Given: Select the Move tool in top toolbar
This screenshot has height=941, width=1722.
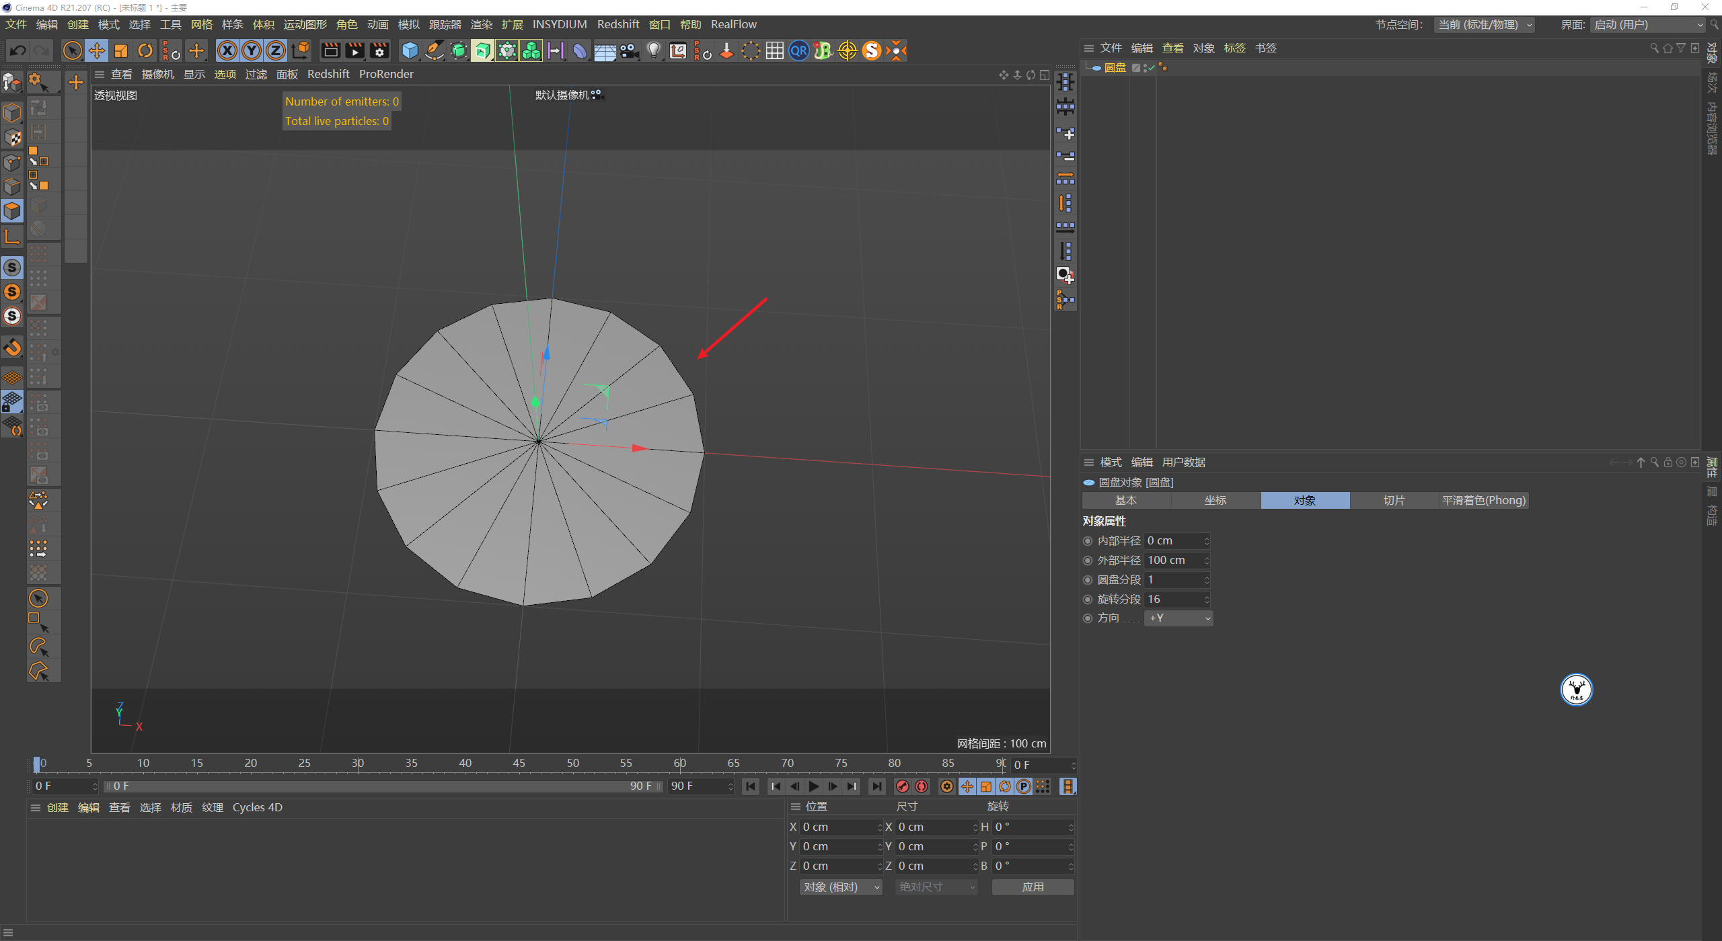Looking at the screenshot, I should pyautogui.click(x=97, y=50).
